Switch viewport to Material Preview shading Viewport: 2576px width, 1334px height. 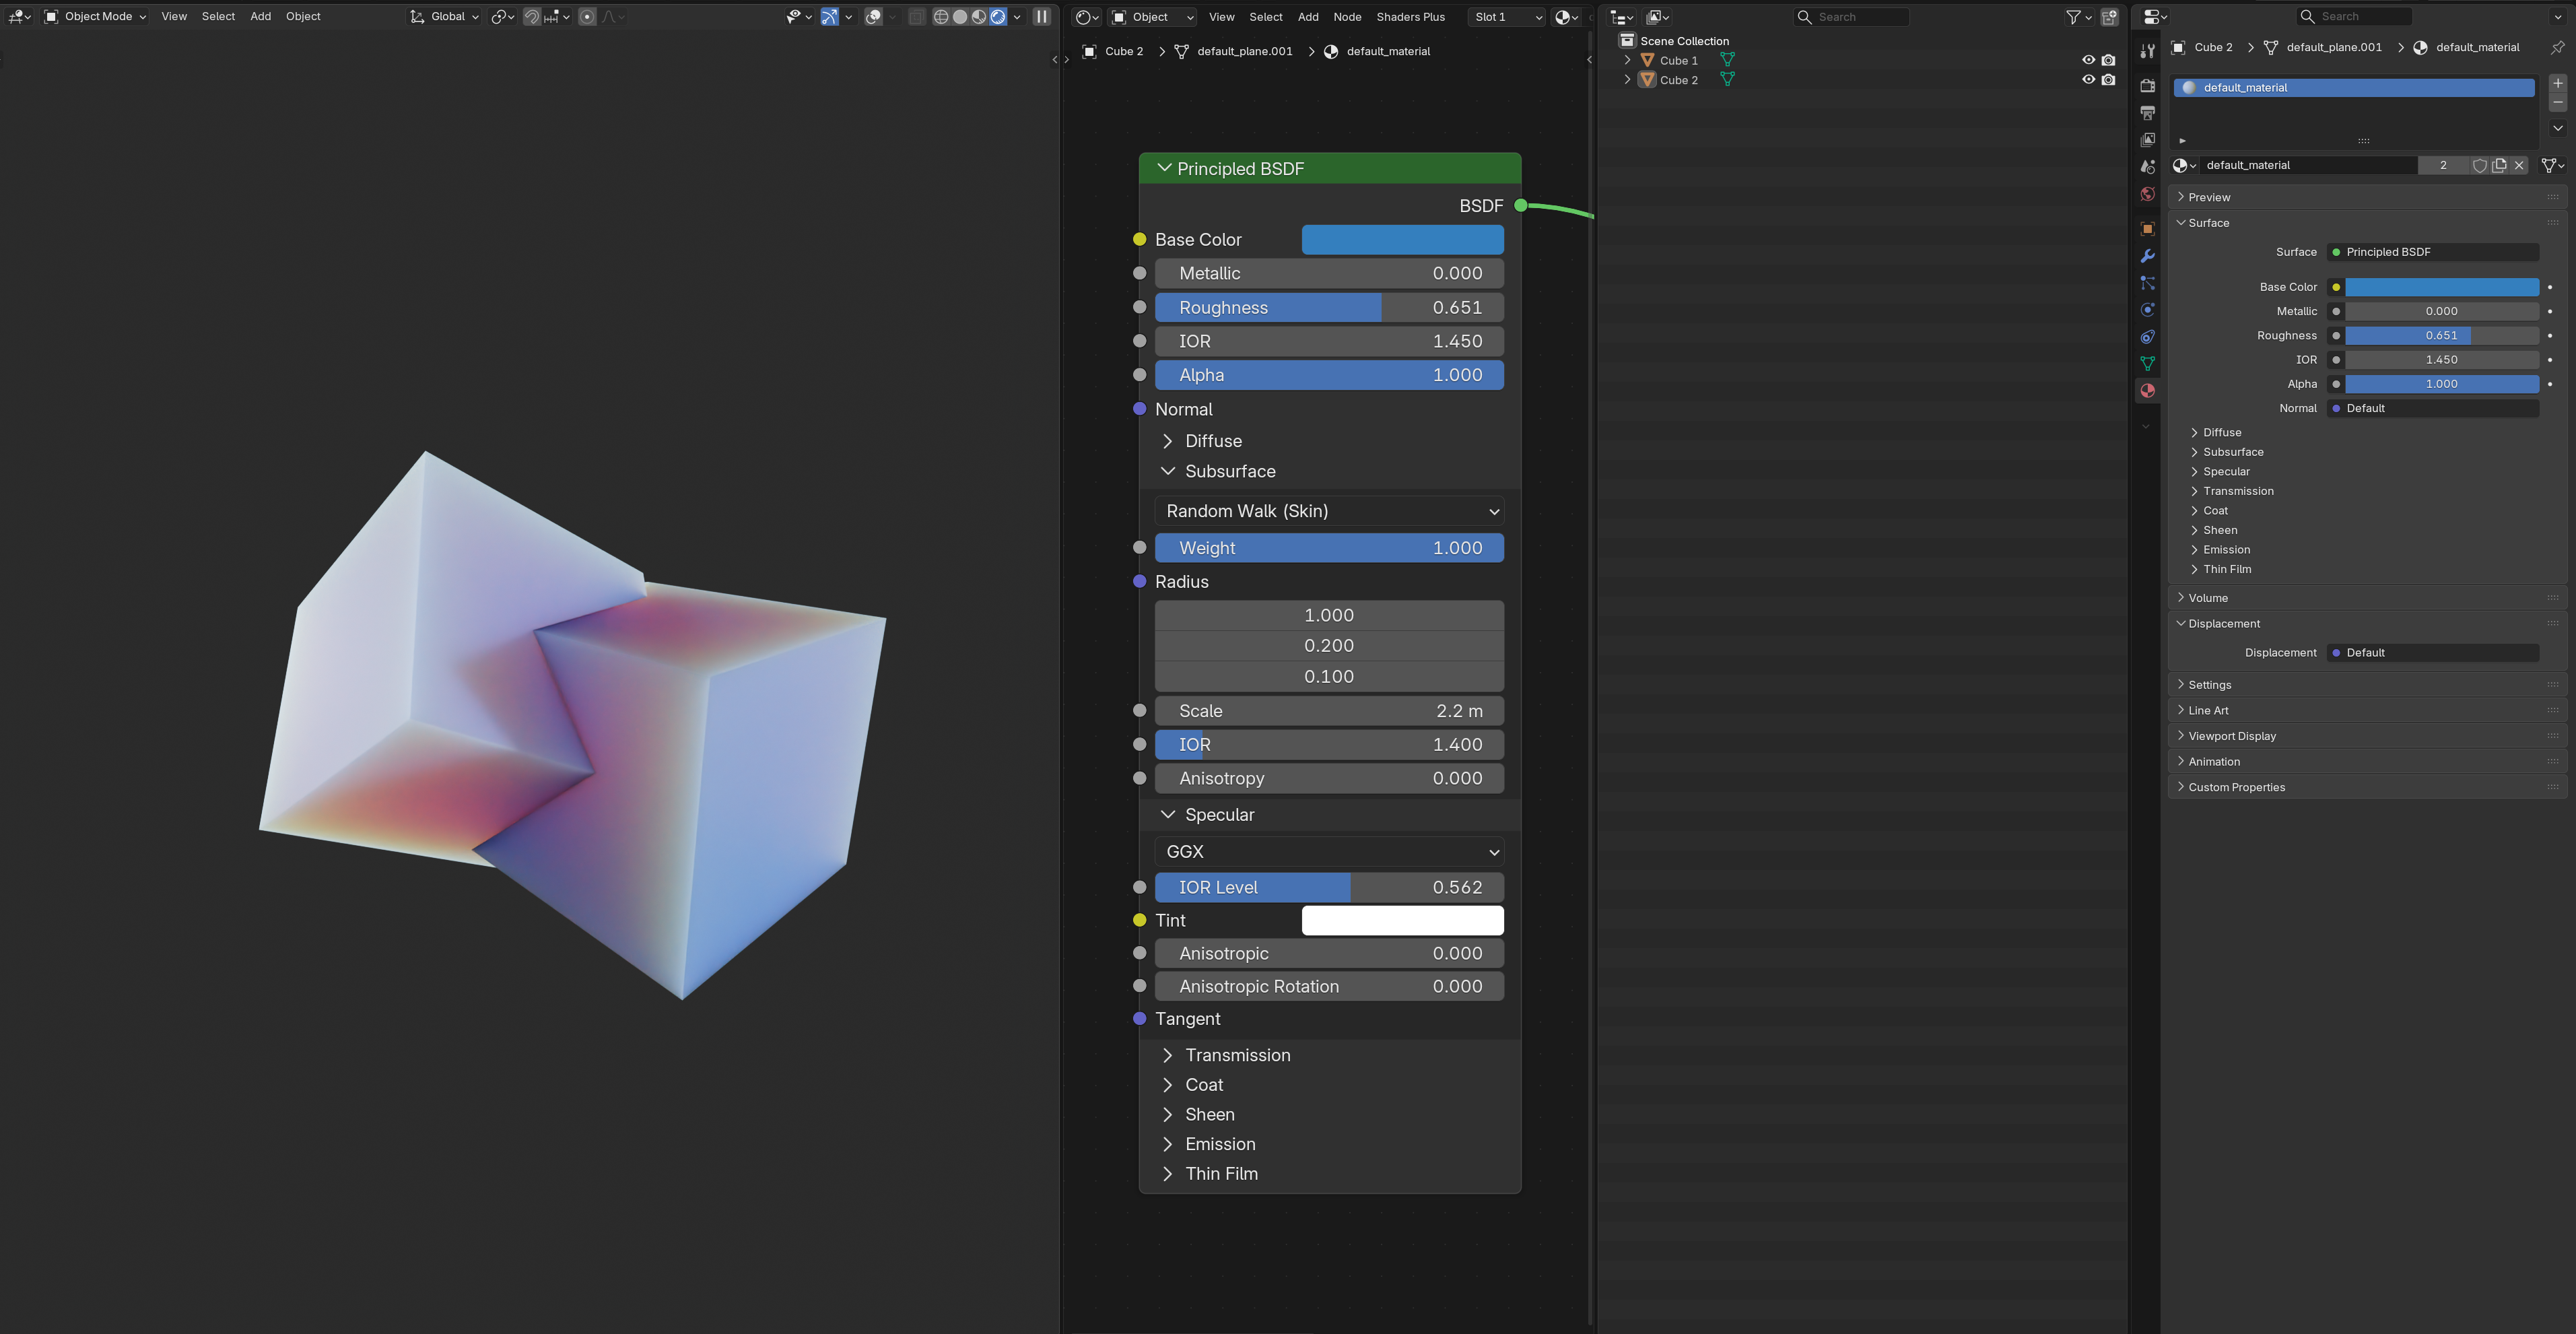pyautogui.click(x=979, y=17)
